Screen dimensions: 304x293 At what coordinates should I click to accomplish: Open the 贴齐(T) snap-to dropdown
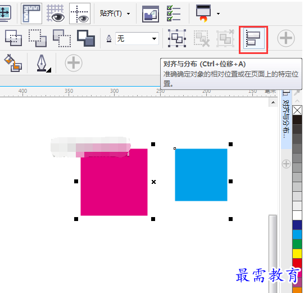click(x=115, y=13)
